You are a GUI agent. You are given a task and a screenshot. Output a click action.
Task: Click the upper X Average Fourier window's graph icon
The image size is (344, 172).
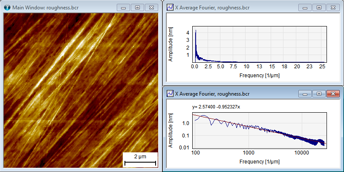point(170,8)
